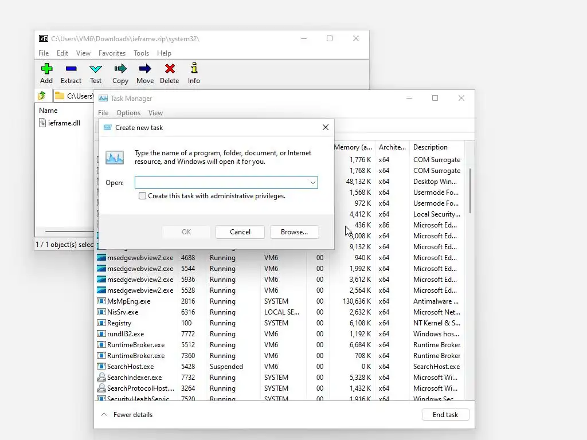This screenshot has width=587, height=440.
Task: Select the ieframe.dll file icon
Action: coord(42,123)
